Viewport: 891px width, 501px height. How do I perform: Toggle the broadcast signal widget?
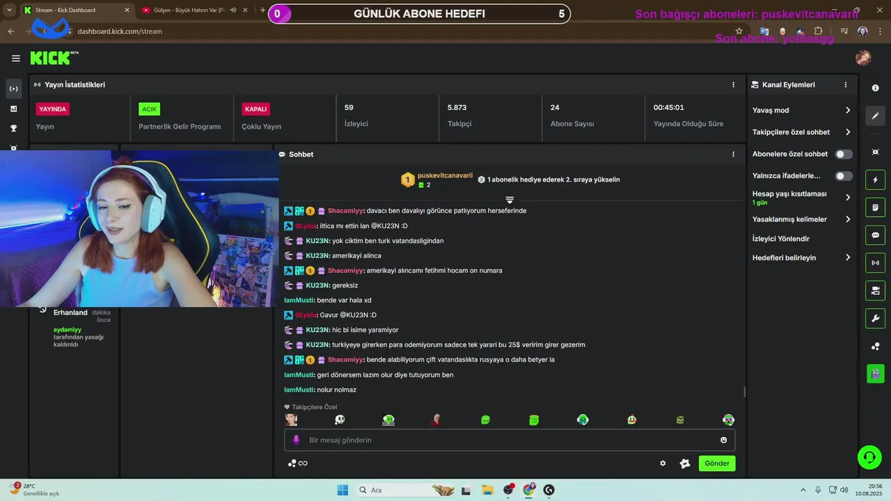[x=876, y=262]
